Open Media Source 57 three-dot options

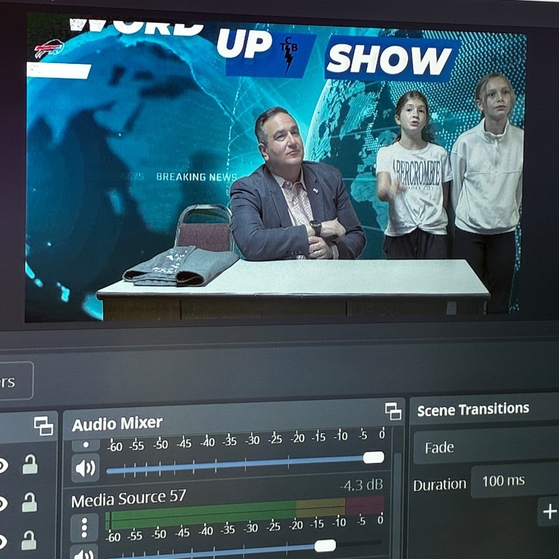pos(84,527)
